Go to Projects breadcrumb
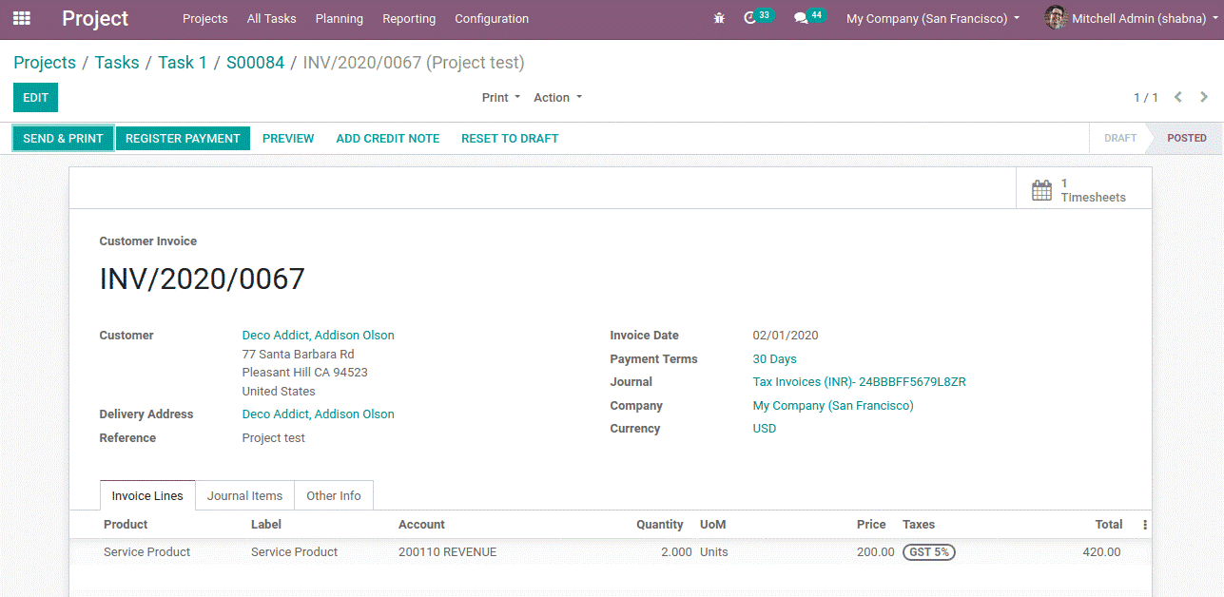The image size is (1224, 597). click(x=45, y=63)
